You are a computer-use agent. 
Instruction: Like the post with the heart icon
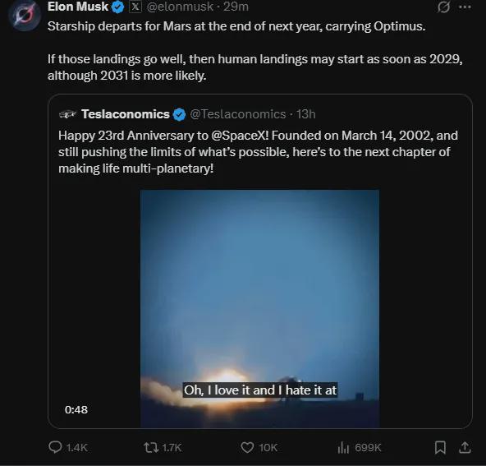(247, 447)
